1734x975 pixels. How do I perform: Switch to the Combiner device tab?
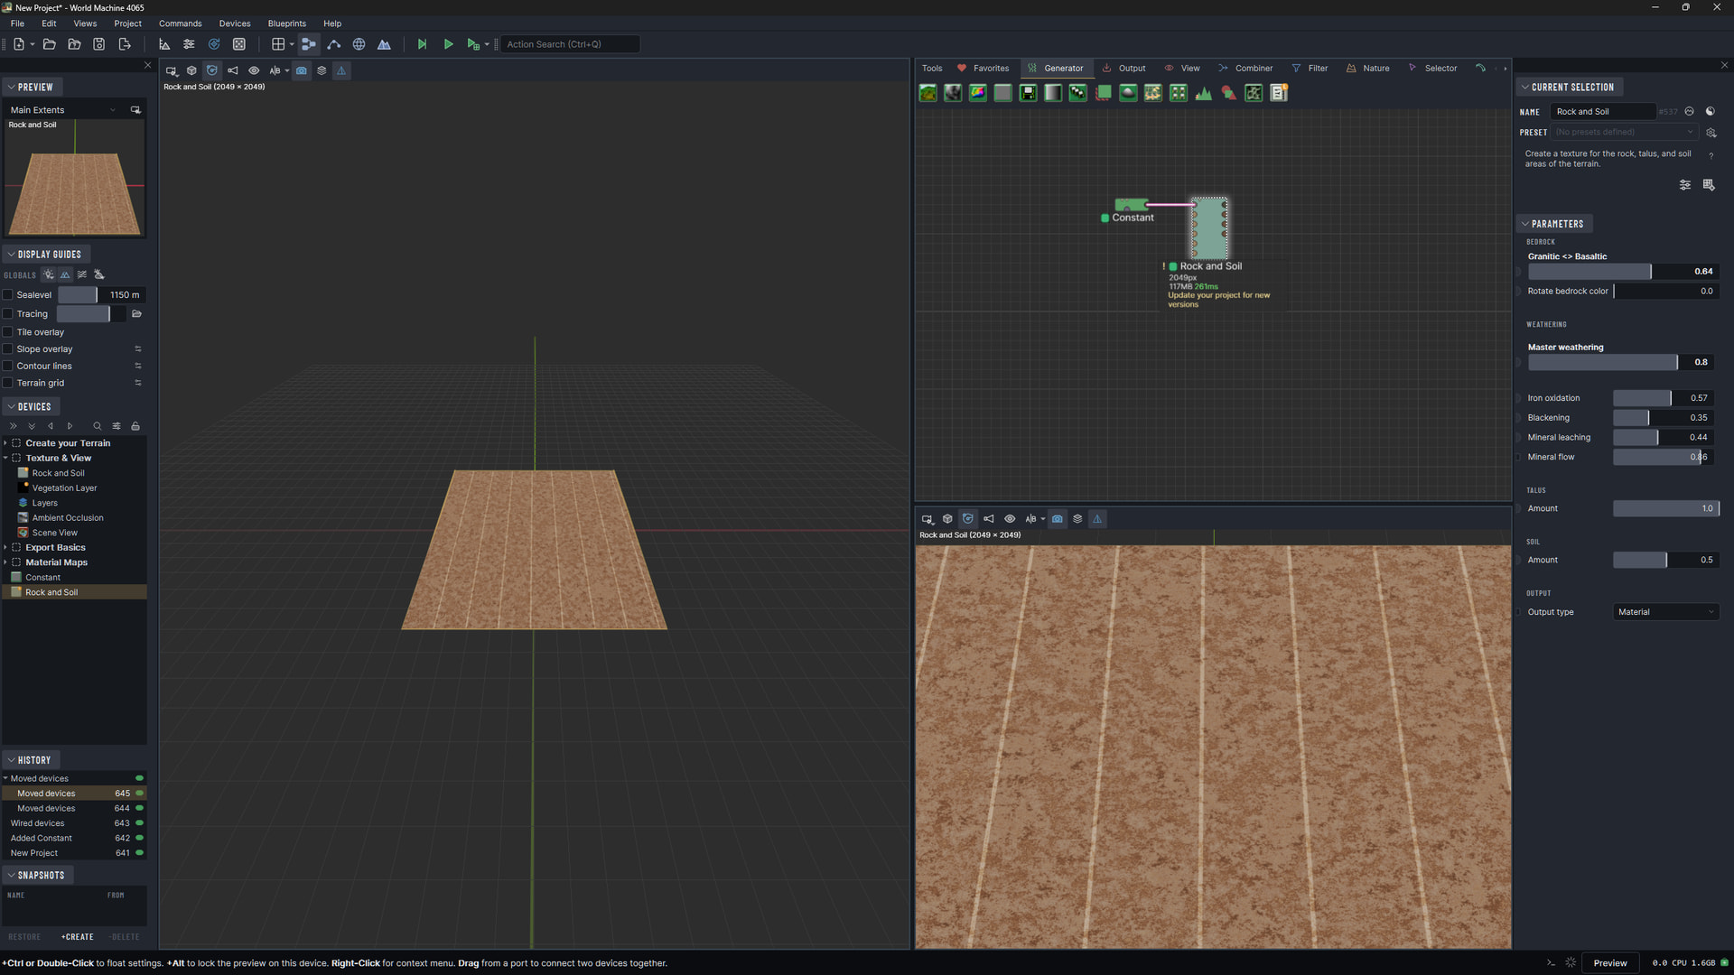tap(1245, 69)
